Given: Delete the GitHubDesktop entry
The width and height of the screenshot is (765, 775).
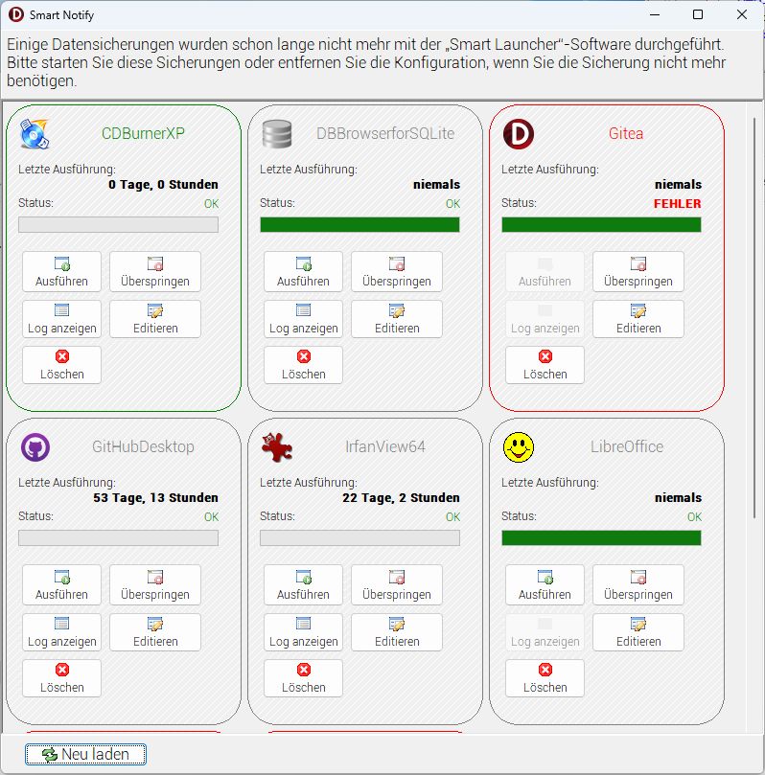Looking at the screenshot, I should tap(61, 678).
